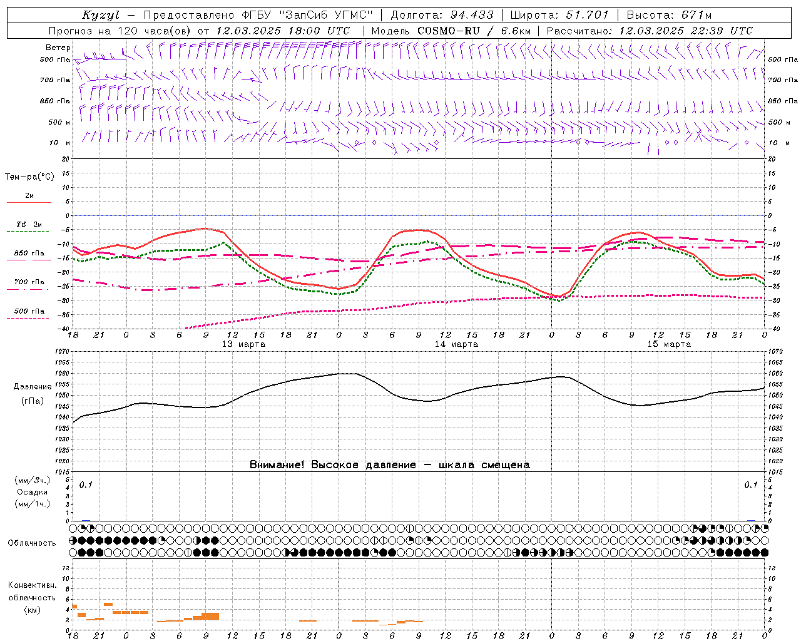Click the 'Давление' pressure panel label
Image resolution: width=801 pixels, height=641 pixels.
click(x=33, y=387)
